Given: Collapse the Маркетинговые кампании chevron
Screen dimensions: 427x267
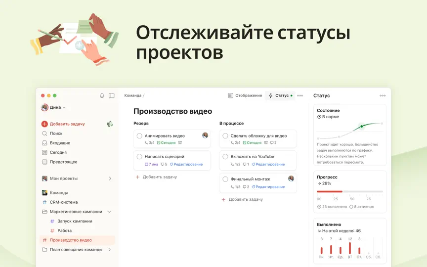Looking at the screenshot, I should click(x=109, y=212).
